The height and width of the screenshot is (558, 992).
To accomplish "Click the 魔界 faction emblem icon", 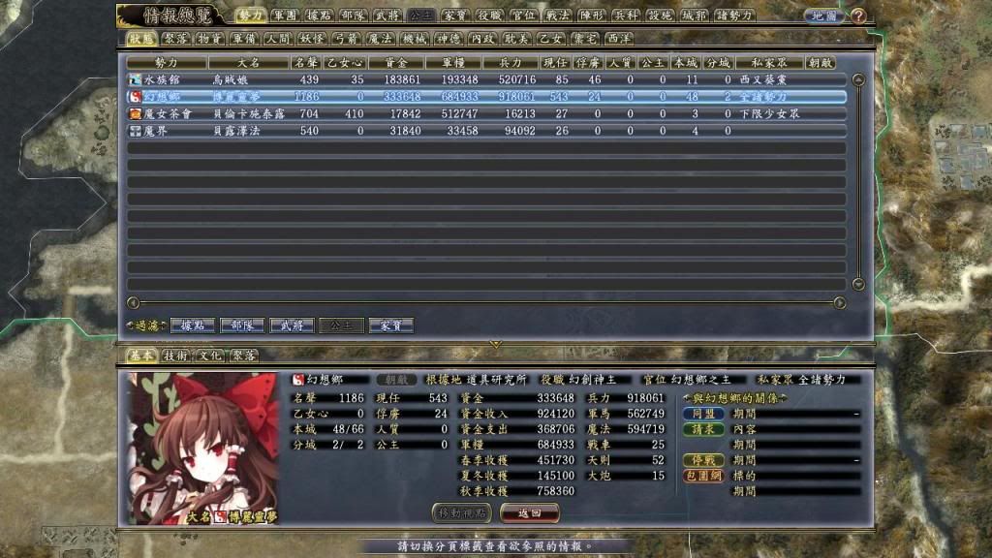I will [x=136, y=130].
